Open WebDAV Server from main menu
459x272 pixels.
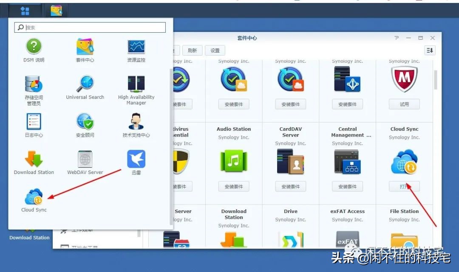[x=85, y=158]
